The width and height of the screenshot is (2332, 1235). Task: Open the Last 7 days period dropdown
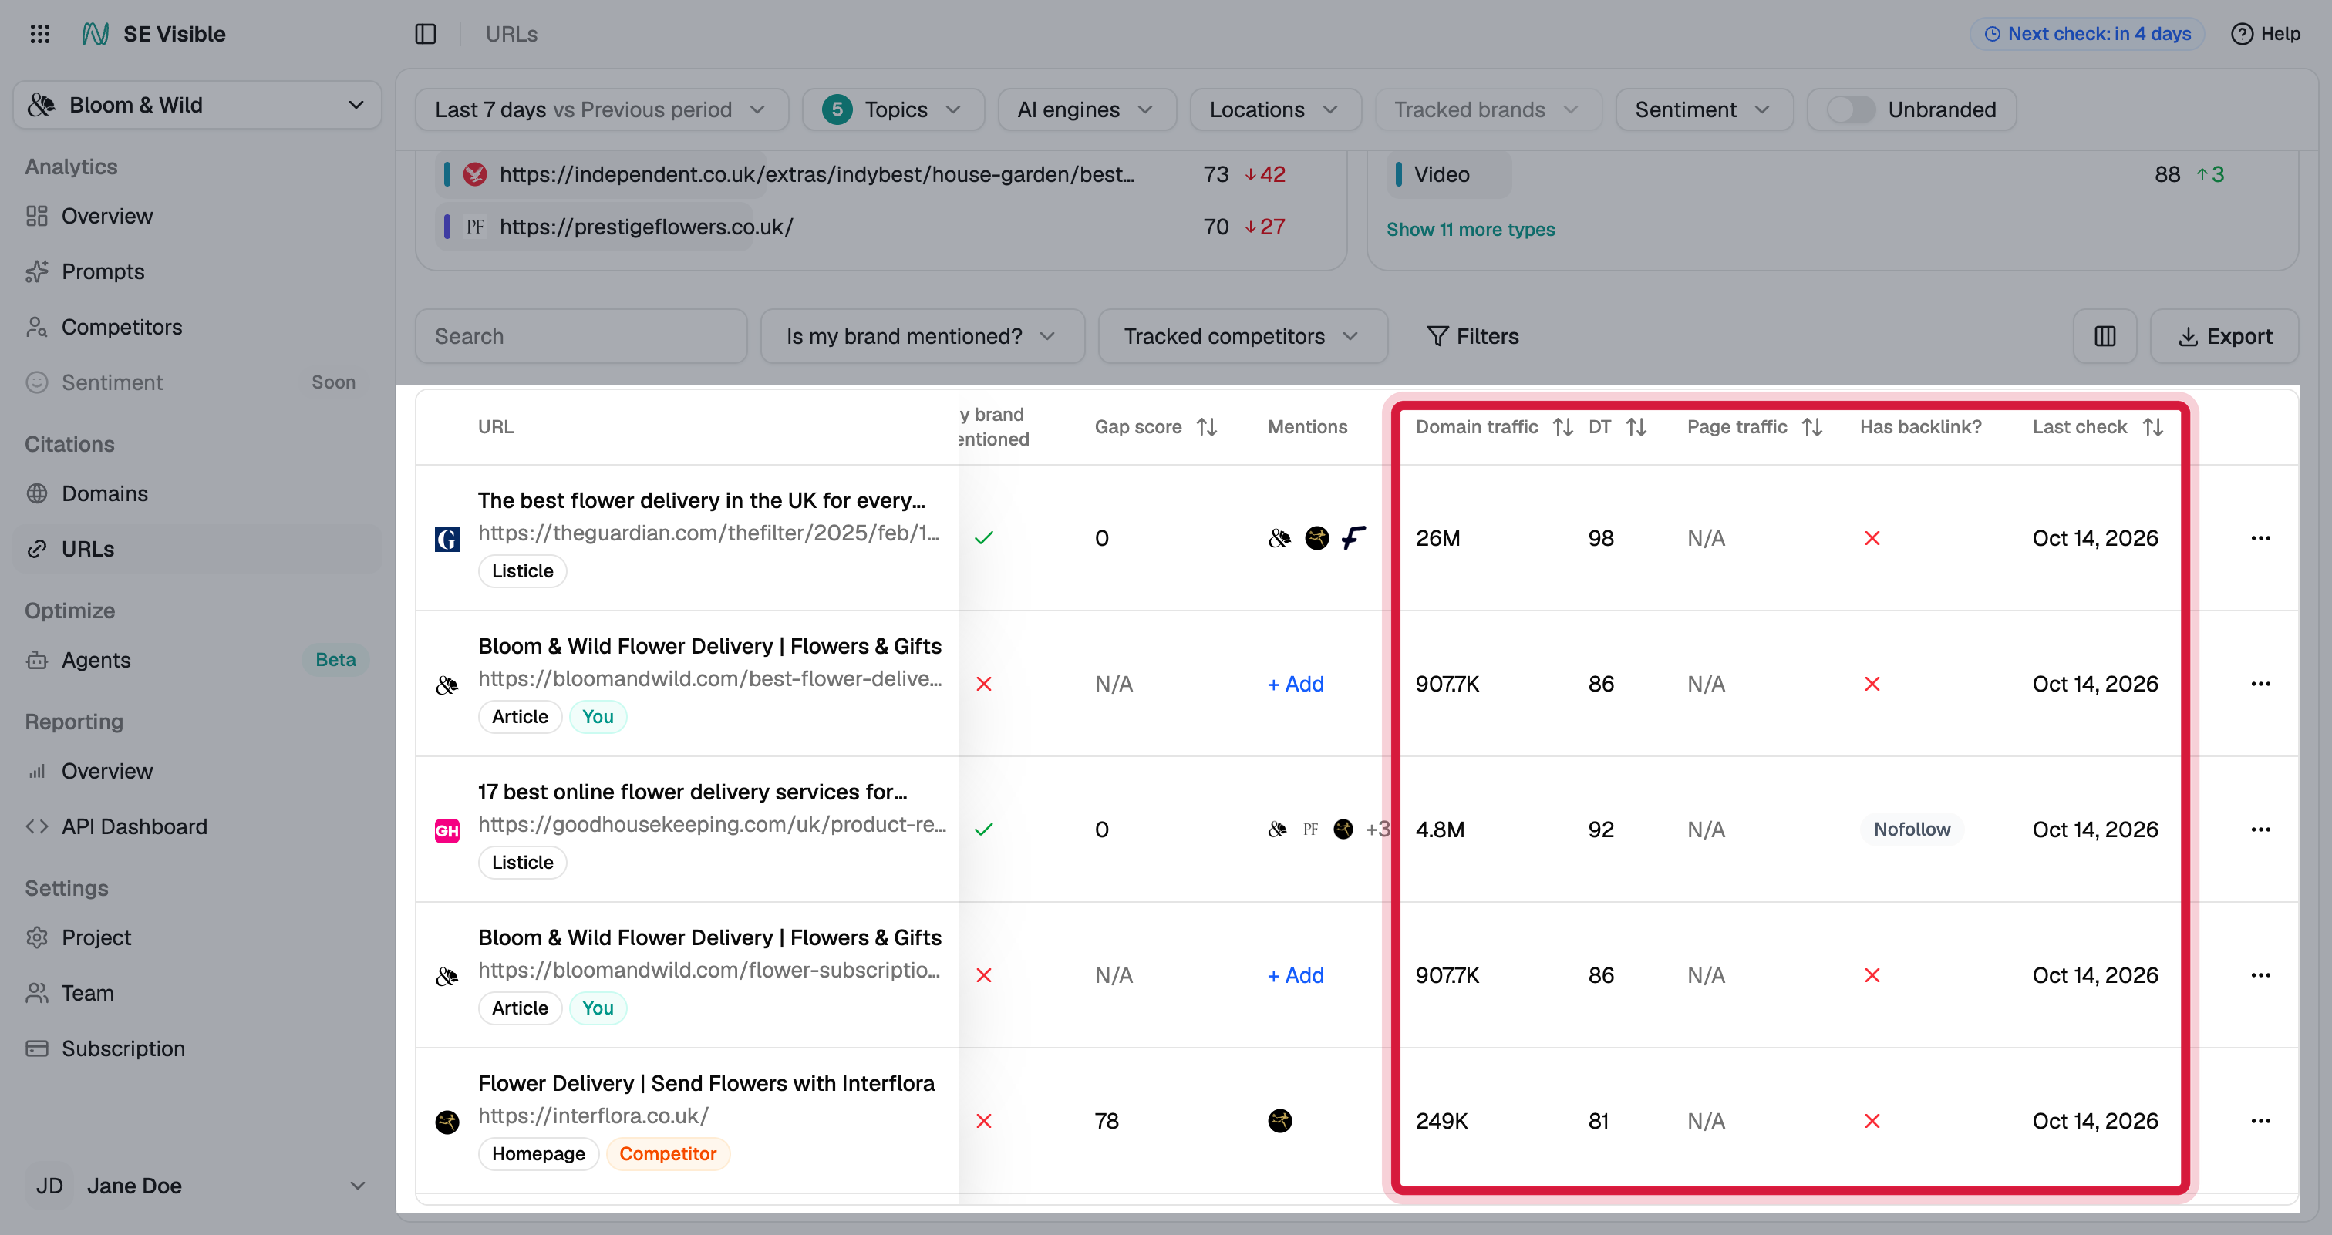point(601,109)
